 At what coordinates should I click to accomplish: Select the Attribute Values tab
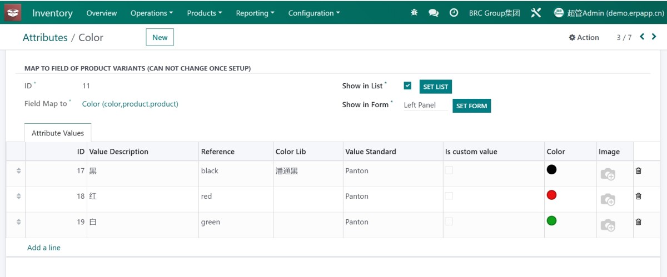(58, 133)
